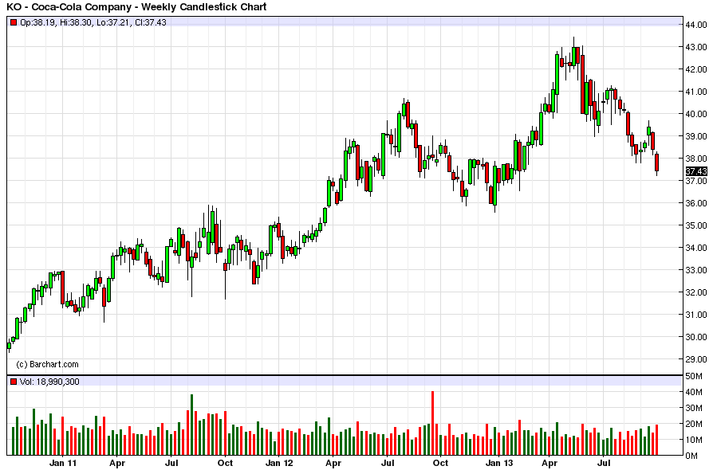
Task: Click the 34.00 price axis label
Action: [696, 248]
